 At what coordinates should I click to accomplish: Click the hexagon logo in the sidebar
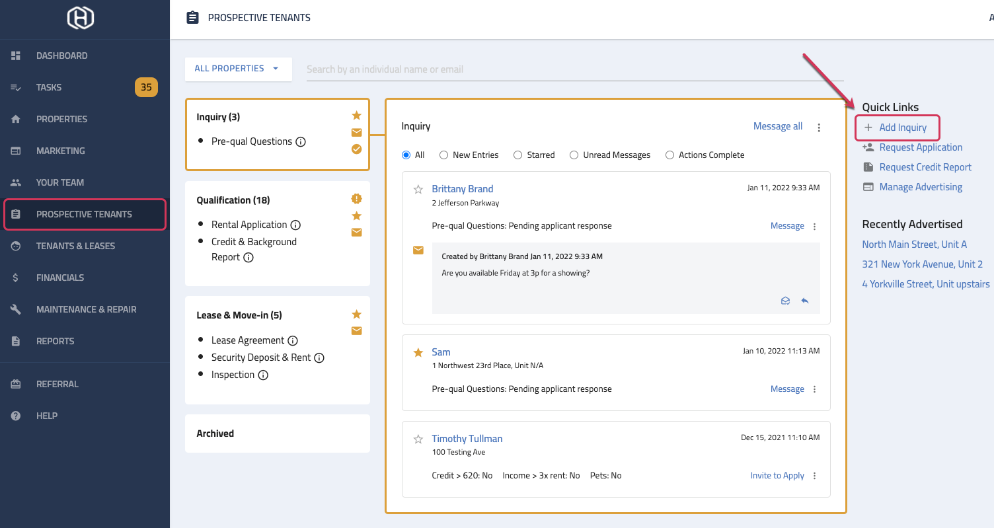click(80, 18)
